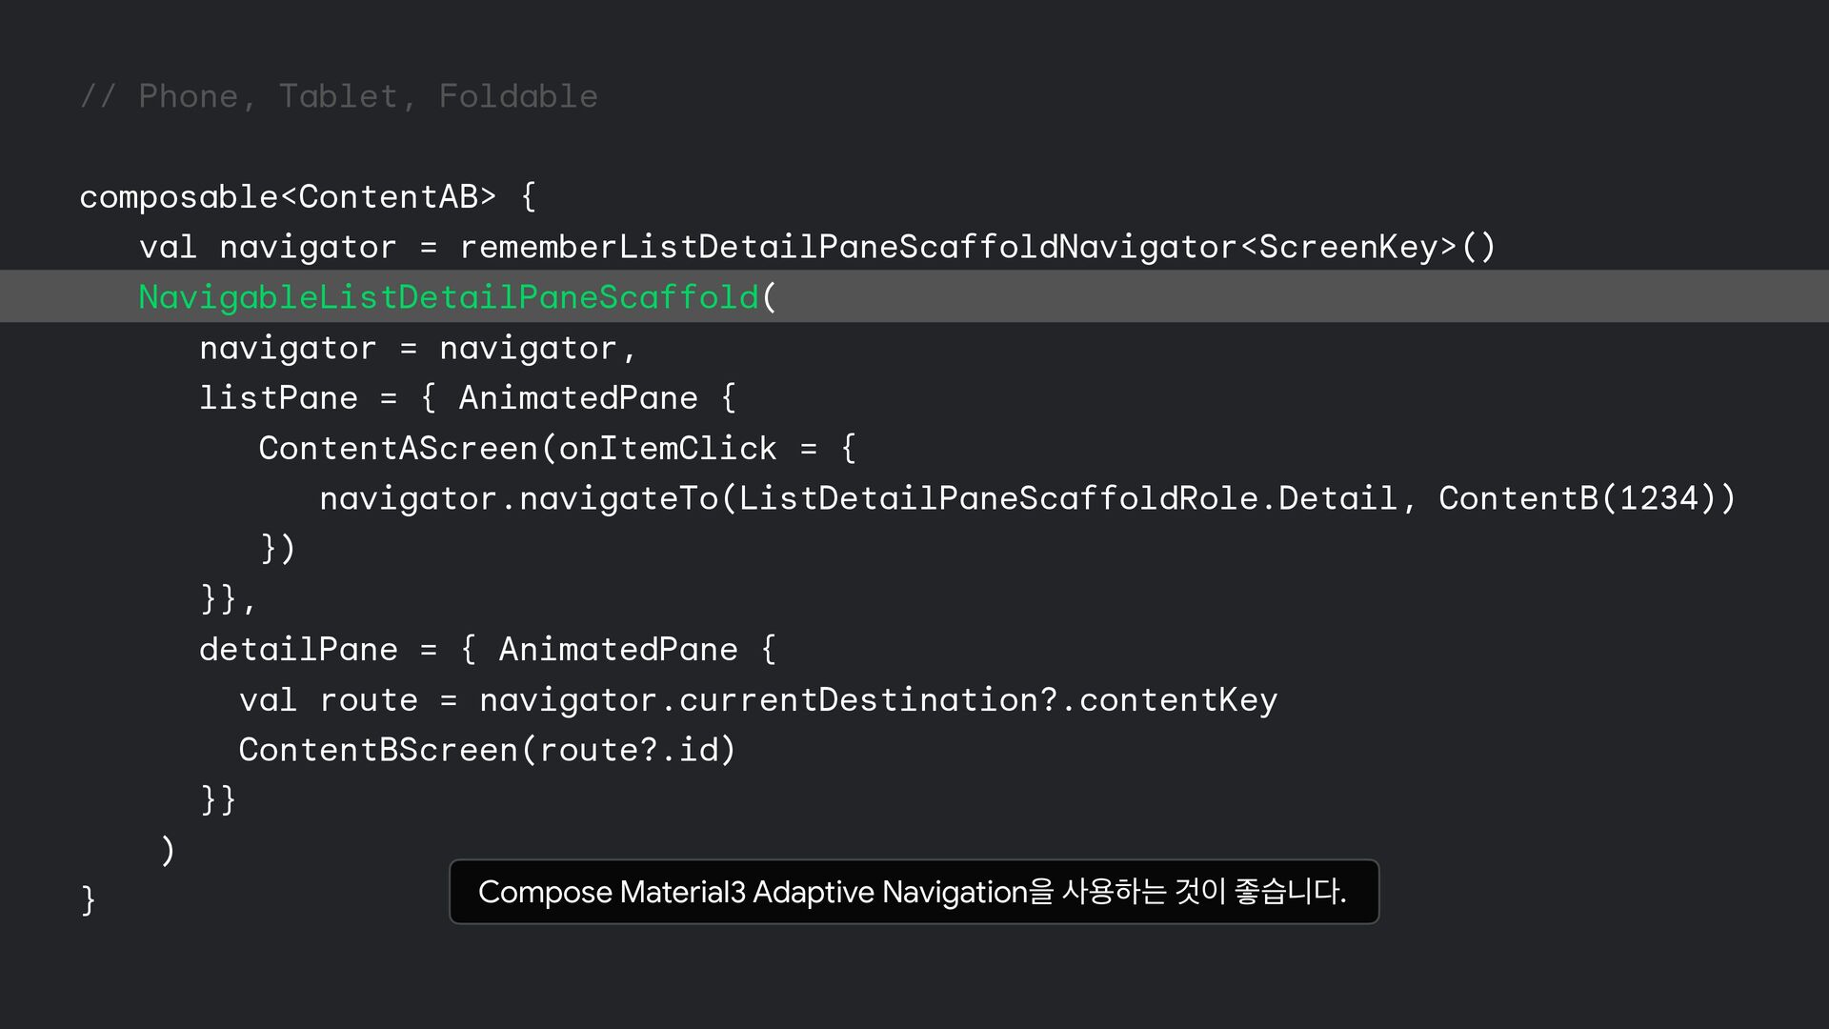This screenshot has height=1029, width=1829.
Task: Click the 'listPane' parameter name
Action: coord(278,397)
